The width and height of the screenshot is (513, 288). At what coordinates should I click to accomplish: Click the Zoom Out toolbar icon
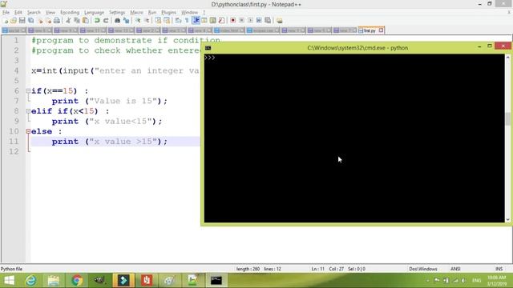coord(147,21)
